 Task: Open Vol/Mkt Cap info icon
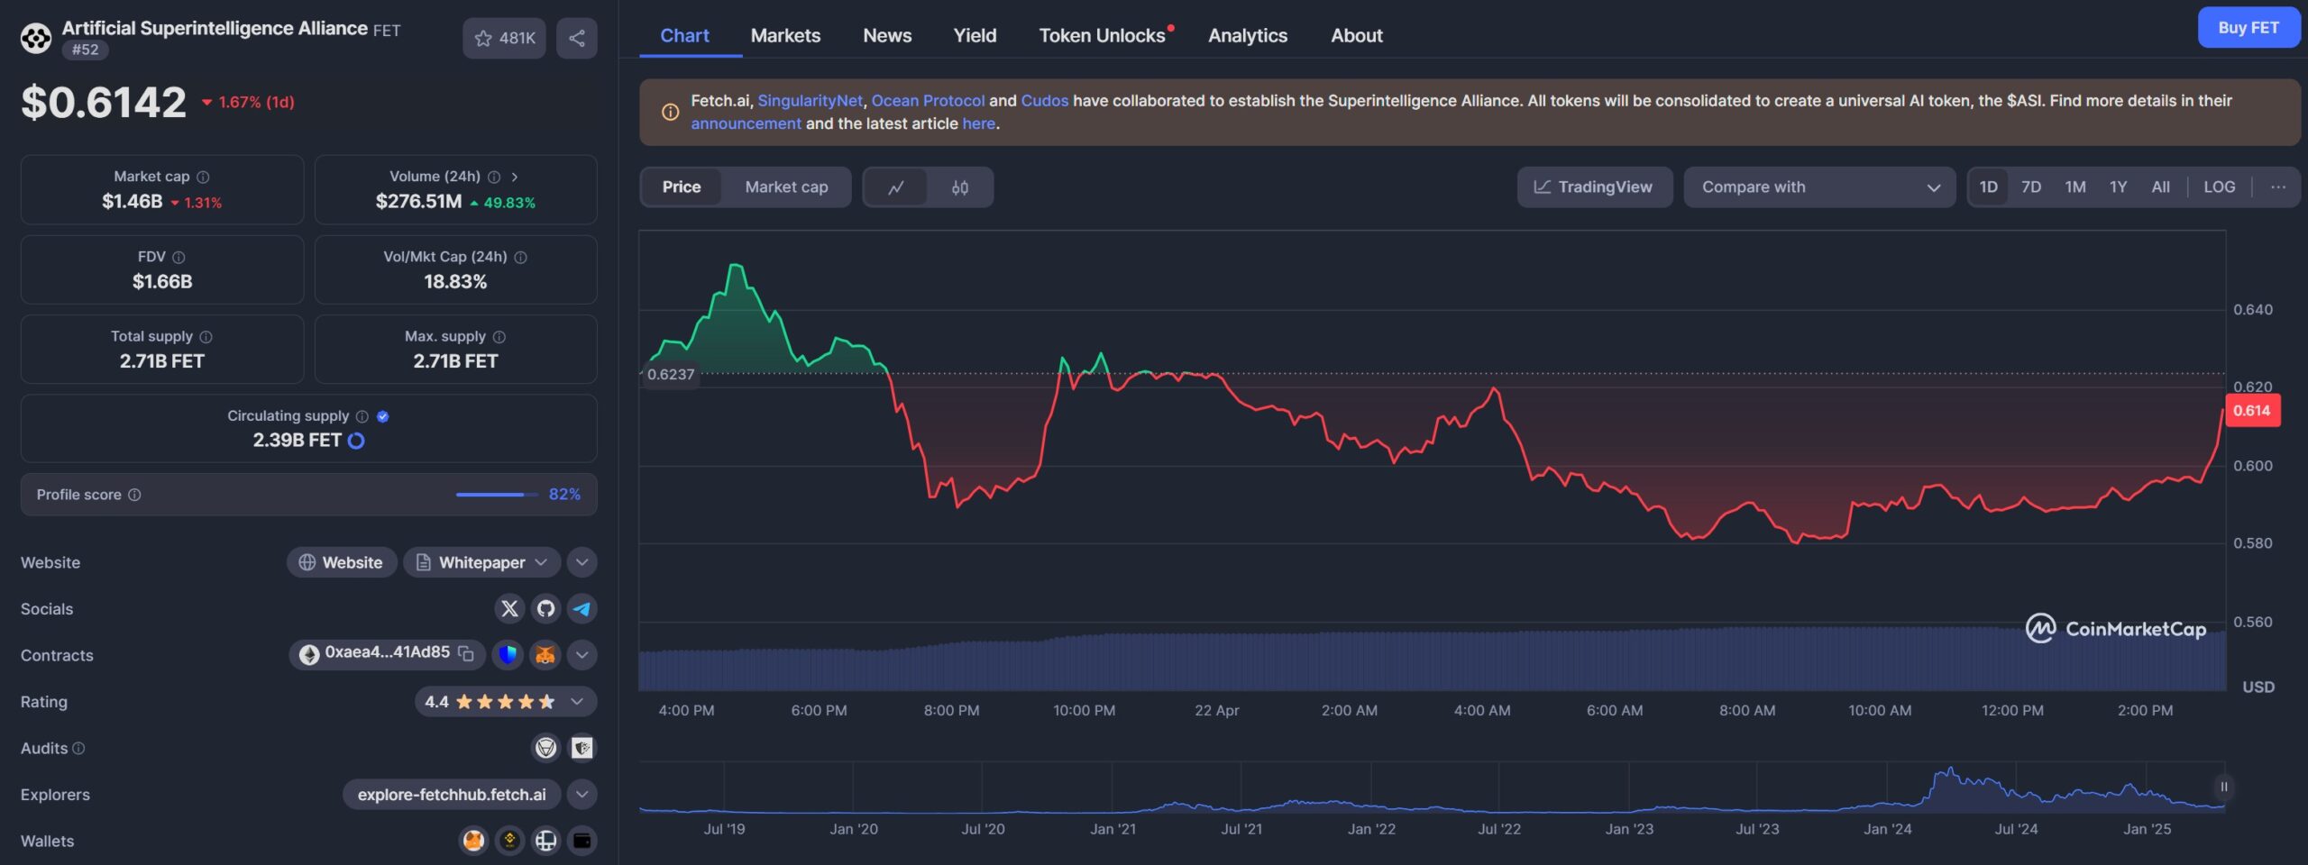[520, 257]
